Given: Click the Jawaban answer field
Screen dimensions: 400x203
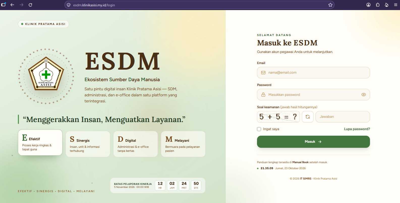Looking at the screenshot, I should (x=343, y=117).
